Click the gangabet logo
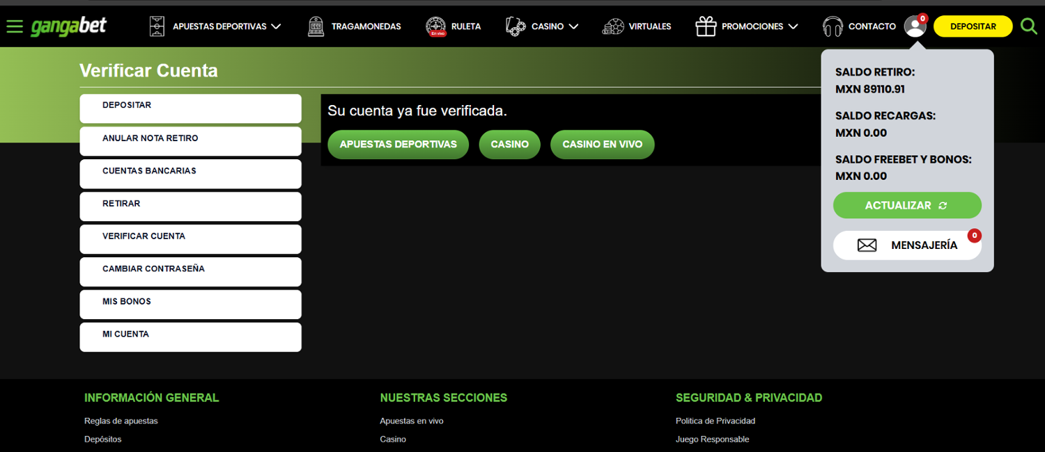 (68, 26)
